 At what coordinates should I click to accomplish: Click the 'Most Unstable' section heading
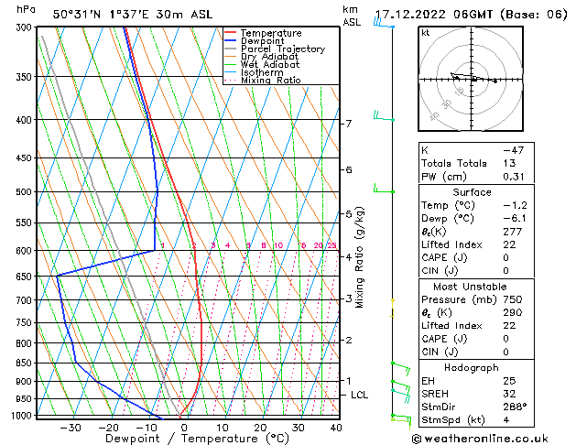[470, 287]
